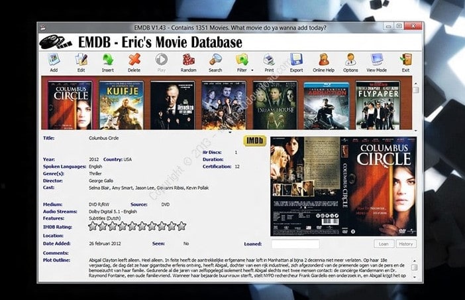The width and height of the screenshot is (465, 300).
Task: Select the Columbus Circle cover on shelf
Action: (x=70, y=105)
